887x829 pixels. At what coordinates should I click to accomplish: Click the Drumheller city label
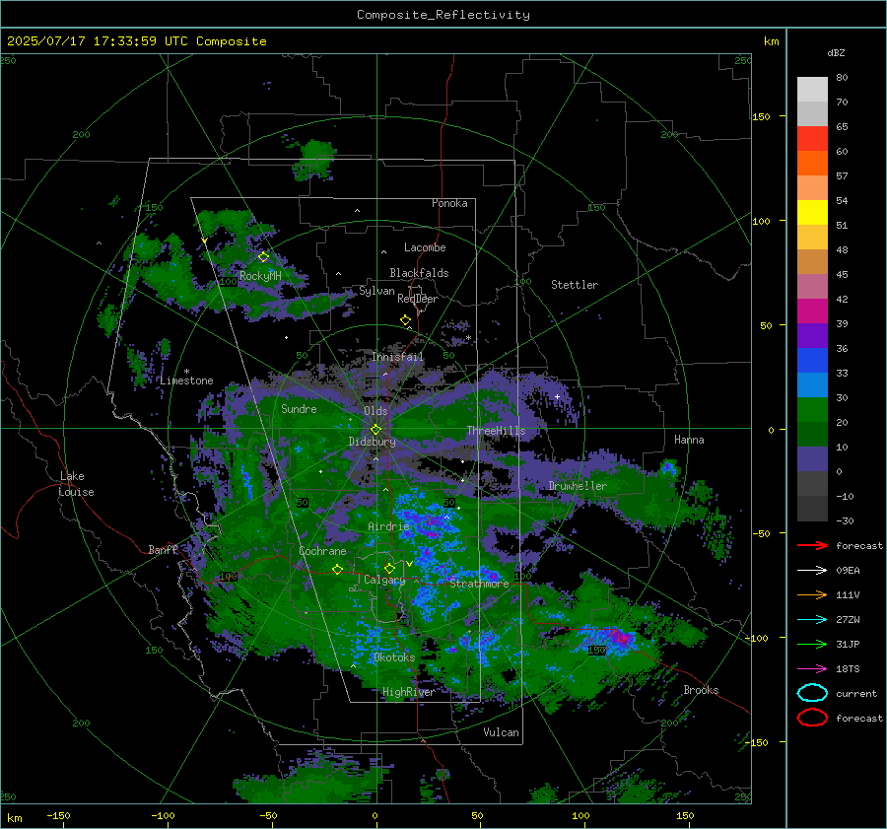pos(578,486)
